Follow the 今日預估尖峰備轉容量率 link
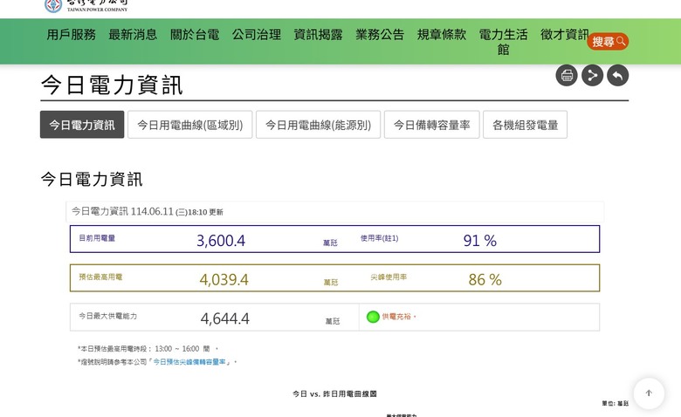The image size is (681, 417). tap(189, 361)
